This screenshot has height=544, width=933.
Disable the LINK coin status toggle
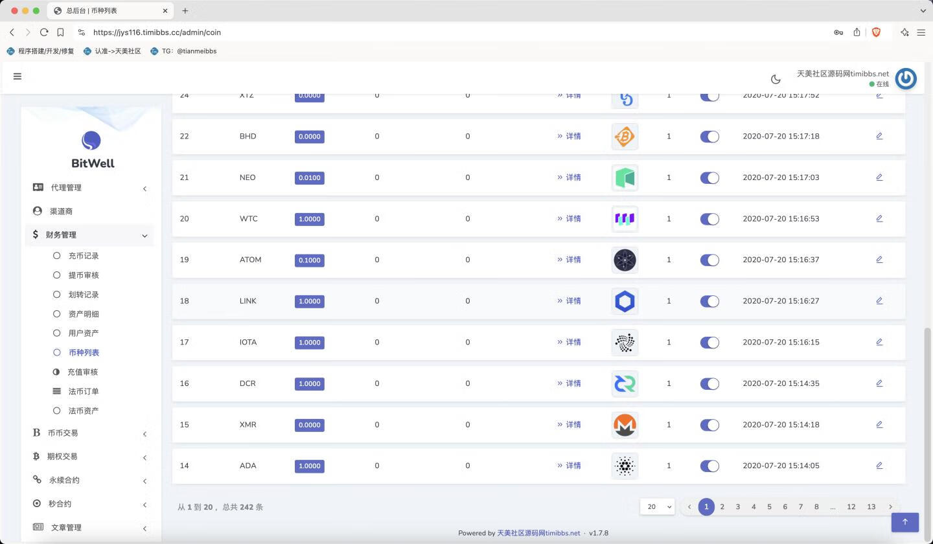point(709,300)
